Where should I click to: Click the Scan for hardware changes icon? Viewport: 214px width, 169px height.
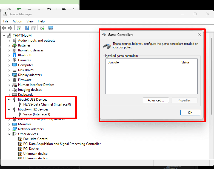pos(50,28)
